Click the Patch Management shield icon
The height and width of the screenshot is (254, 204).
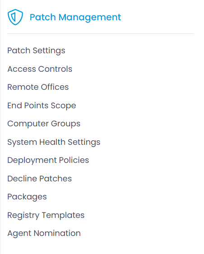point(15,17)
